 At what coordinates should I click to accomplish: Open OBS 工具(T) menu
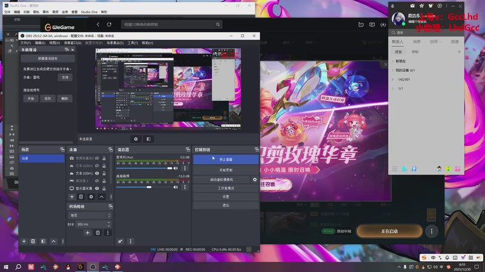click(x=133, y=43)
